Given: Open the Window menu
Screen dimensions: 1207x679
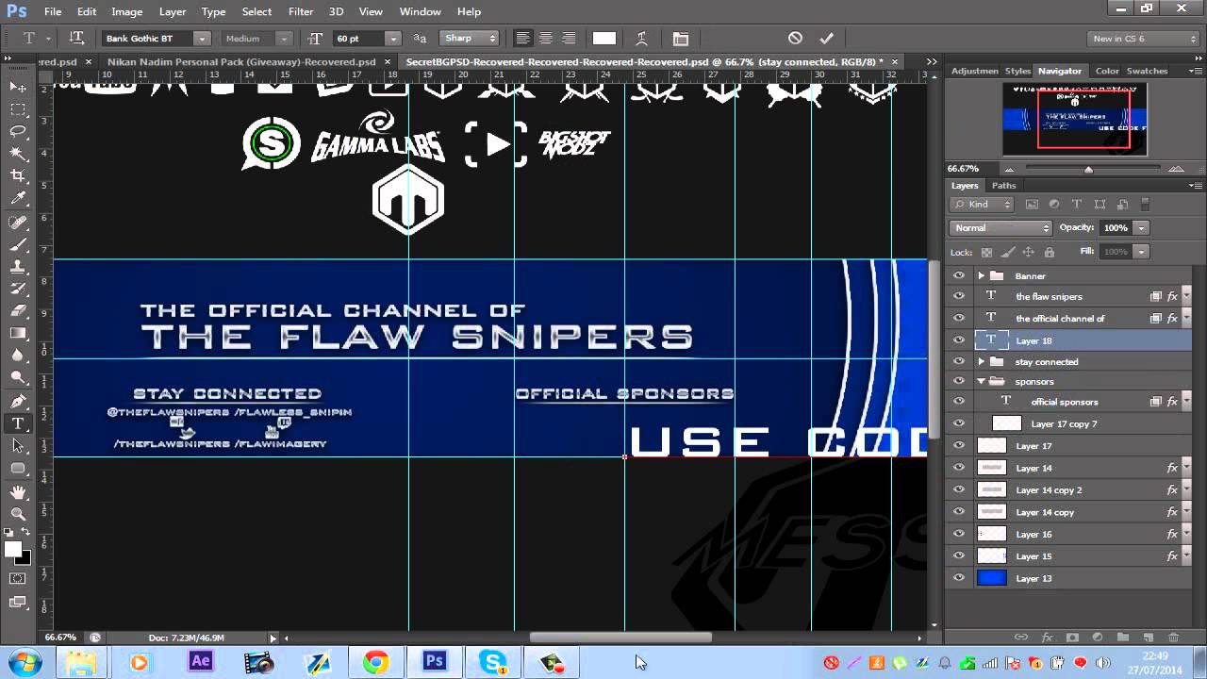Looking at the screenshot, I should pyautogui.click(x=421, y=11).
